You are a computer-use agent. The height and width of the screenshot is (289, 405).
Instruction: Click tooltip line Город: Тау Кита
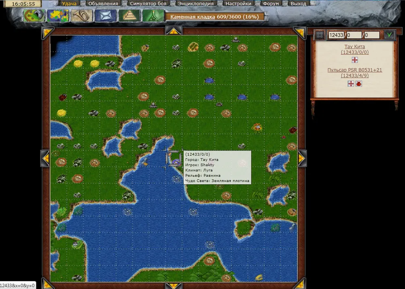tap(202, 160)
